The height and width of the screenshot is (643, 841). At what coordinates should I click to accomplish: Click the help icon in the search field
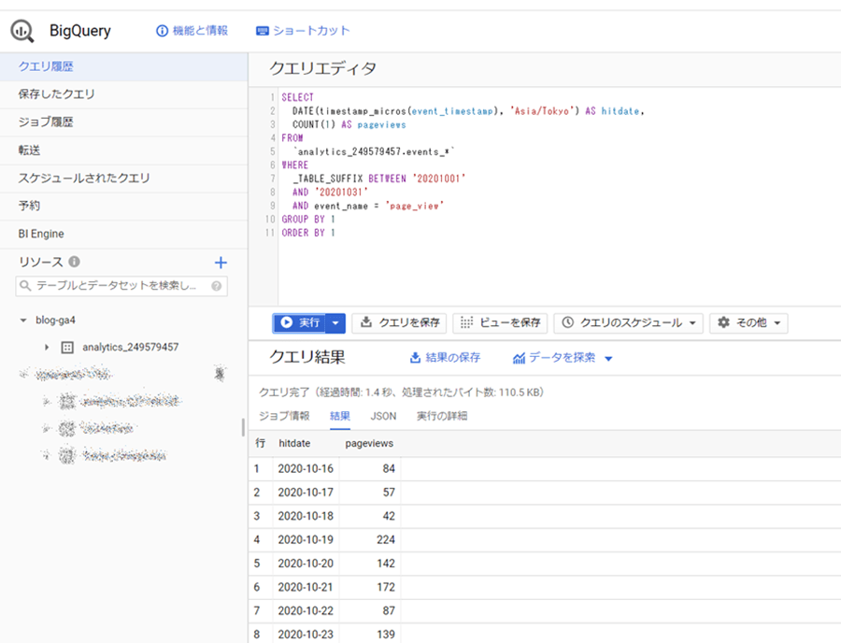click(216, 286)
